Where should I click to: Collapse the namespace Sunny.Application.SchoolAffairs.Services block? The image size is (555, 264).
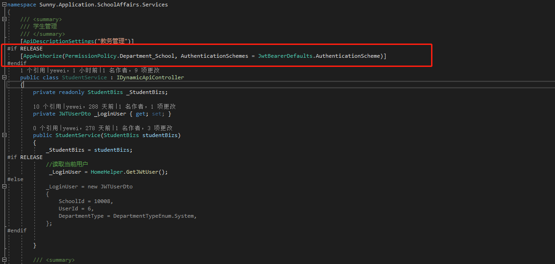[x=4, y=5]
